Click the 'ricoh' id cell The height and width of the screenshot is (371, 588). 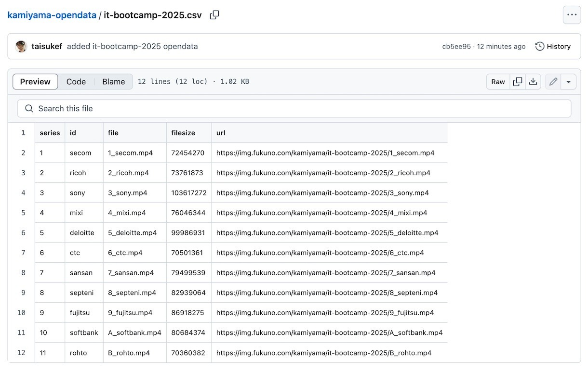click(84, 173)
